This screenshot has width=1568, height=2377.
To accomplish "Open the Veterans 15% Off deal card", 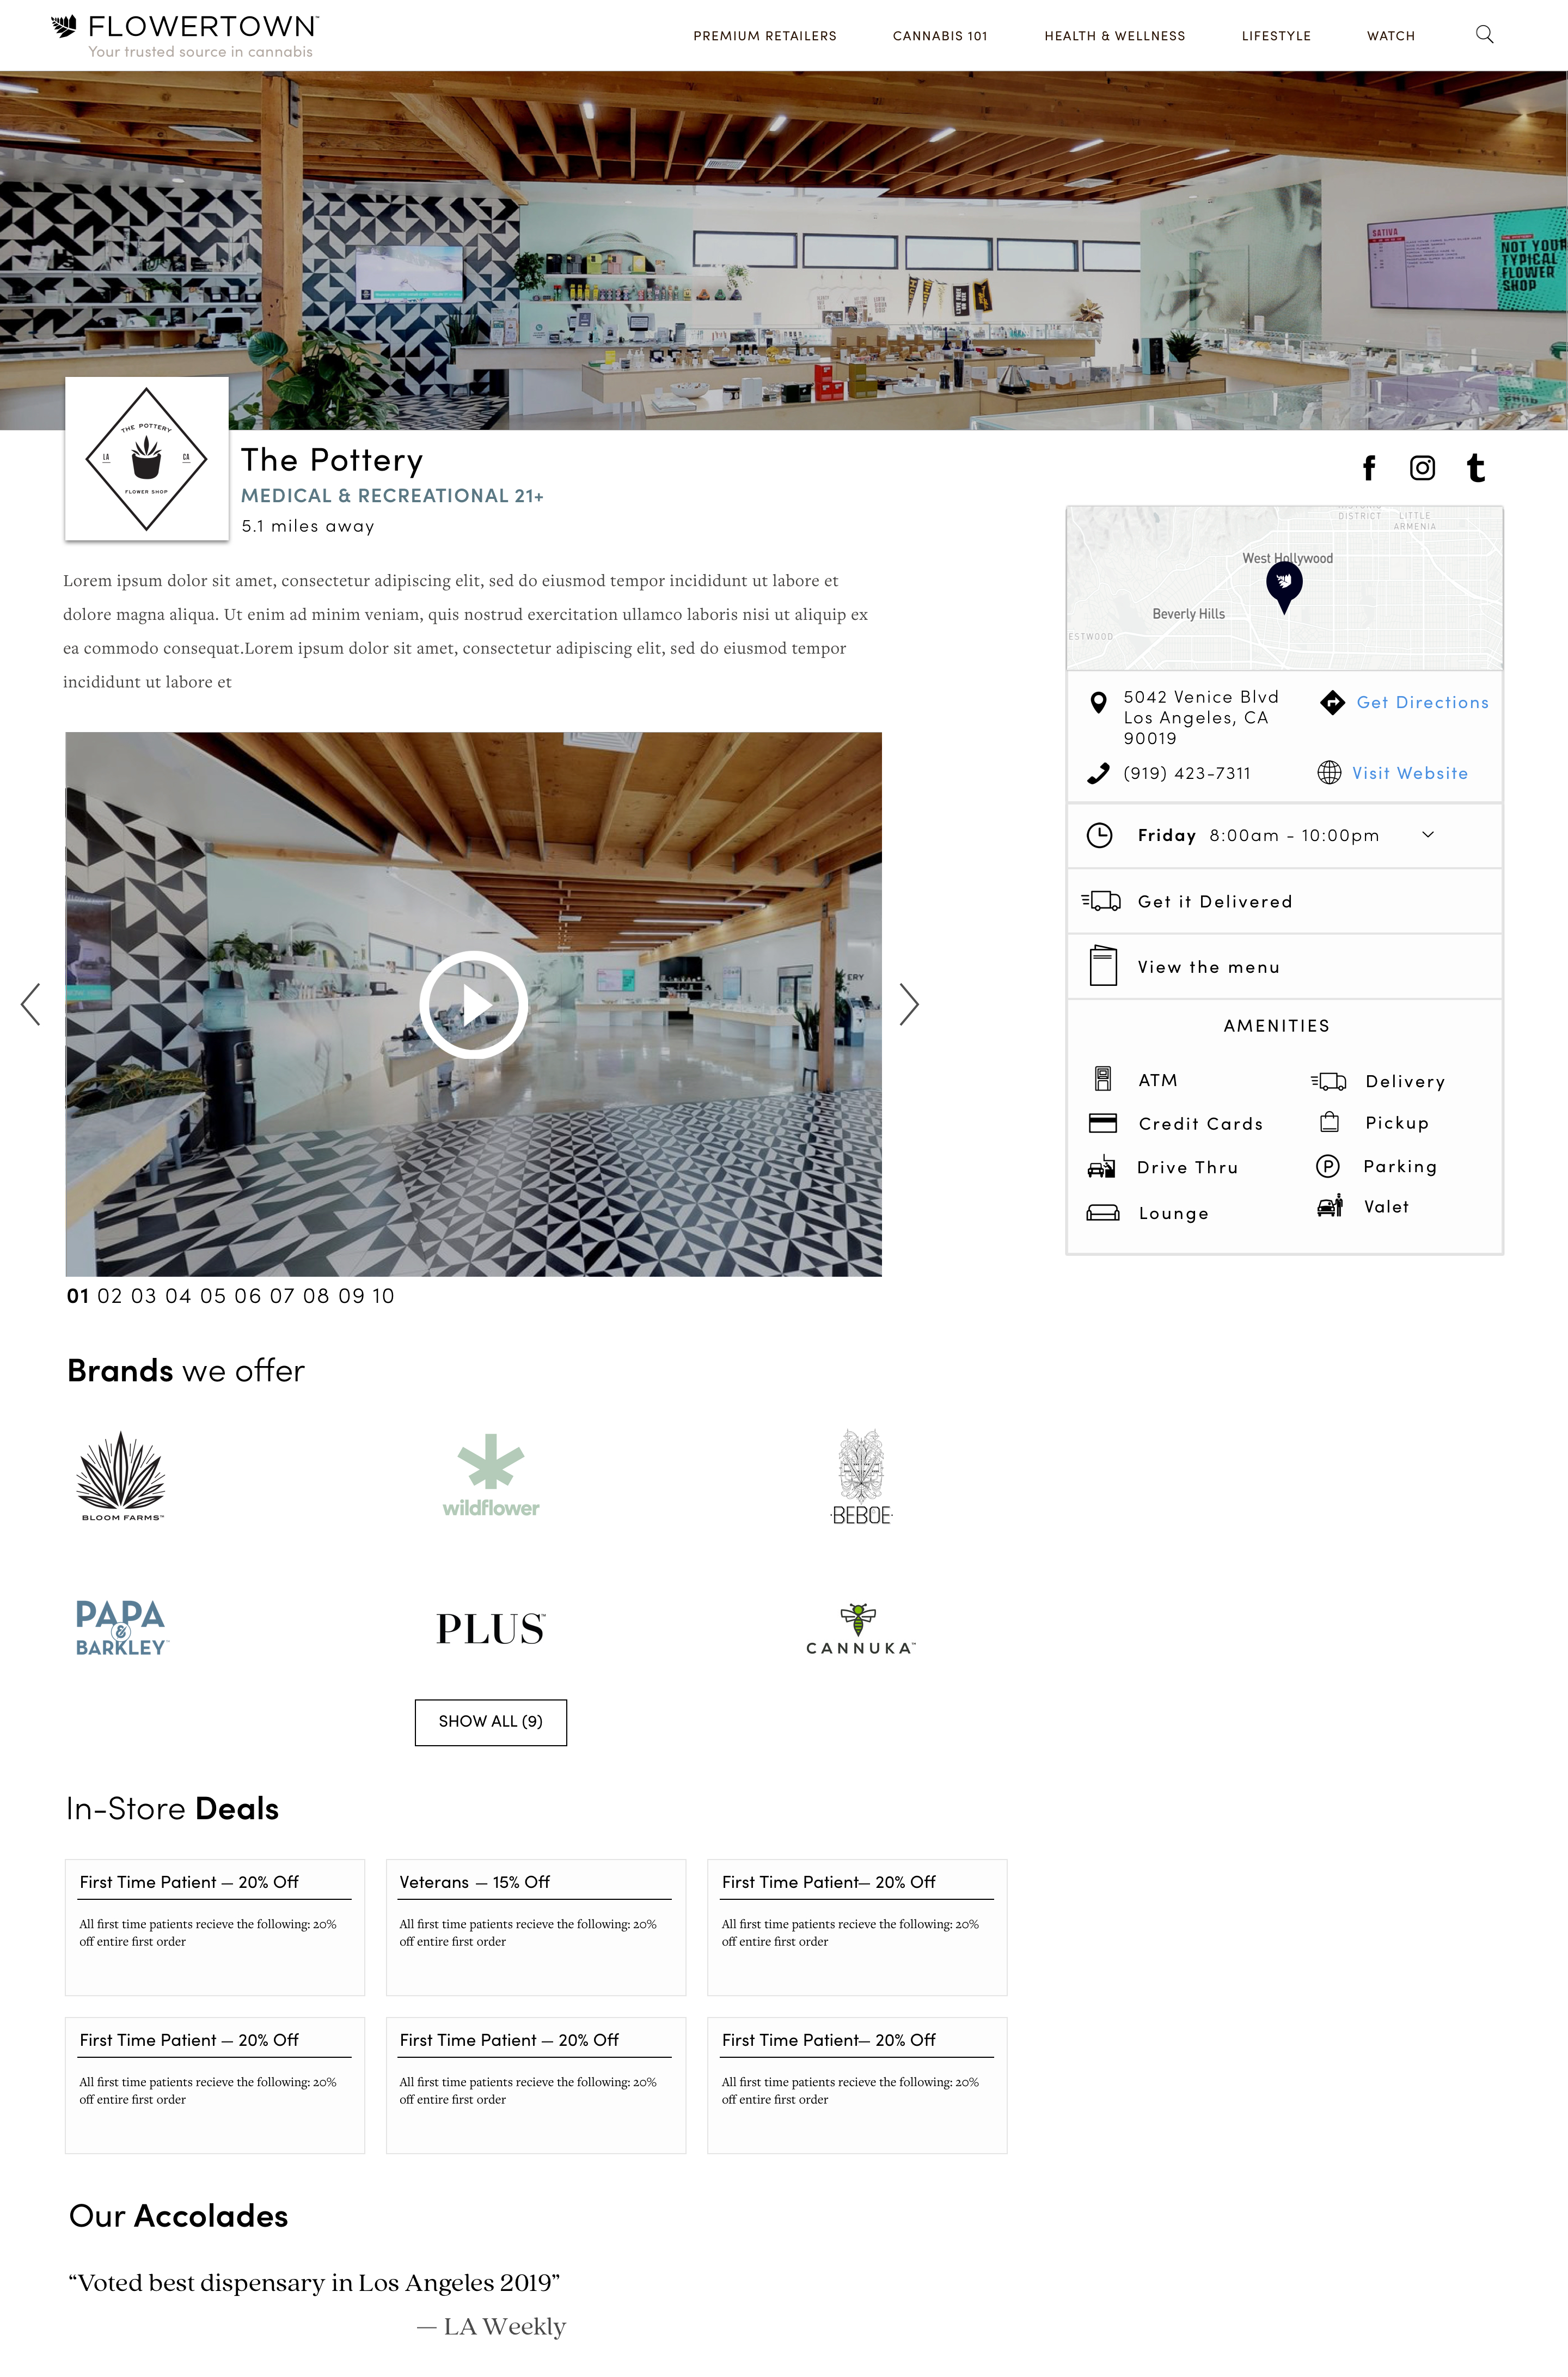I will pos(535,1926).
